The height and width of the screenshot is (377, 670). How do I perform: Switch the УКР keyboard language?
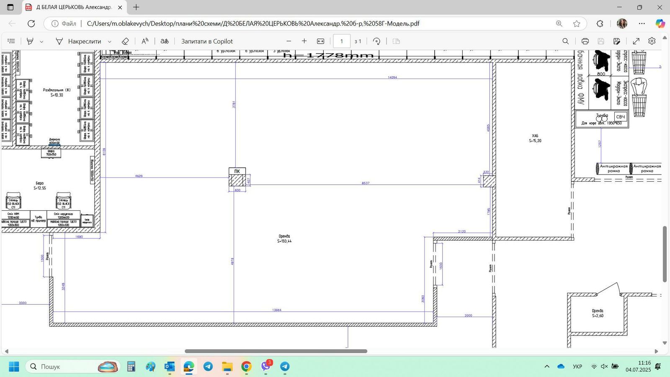pos(577,367)
